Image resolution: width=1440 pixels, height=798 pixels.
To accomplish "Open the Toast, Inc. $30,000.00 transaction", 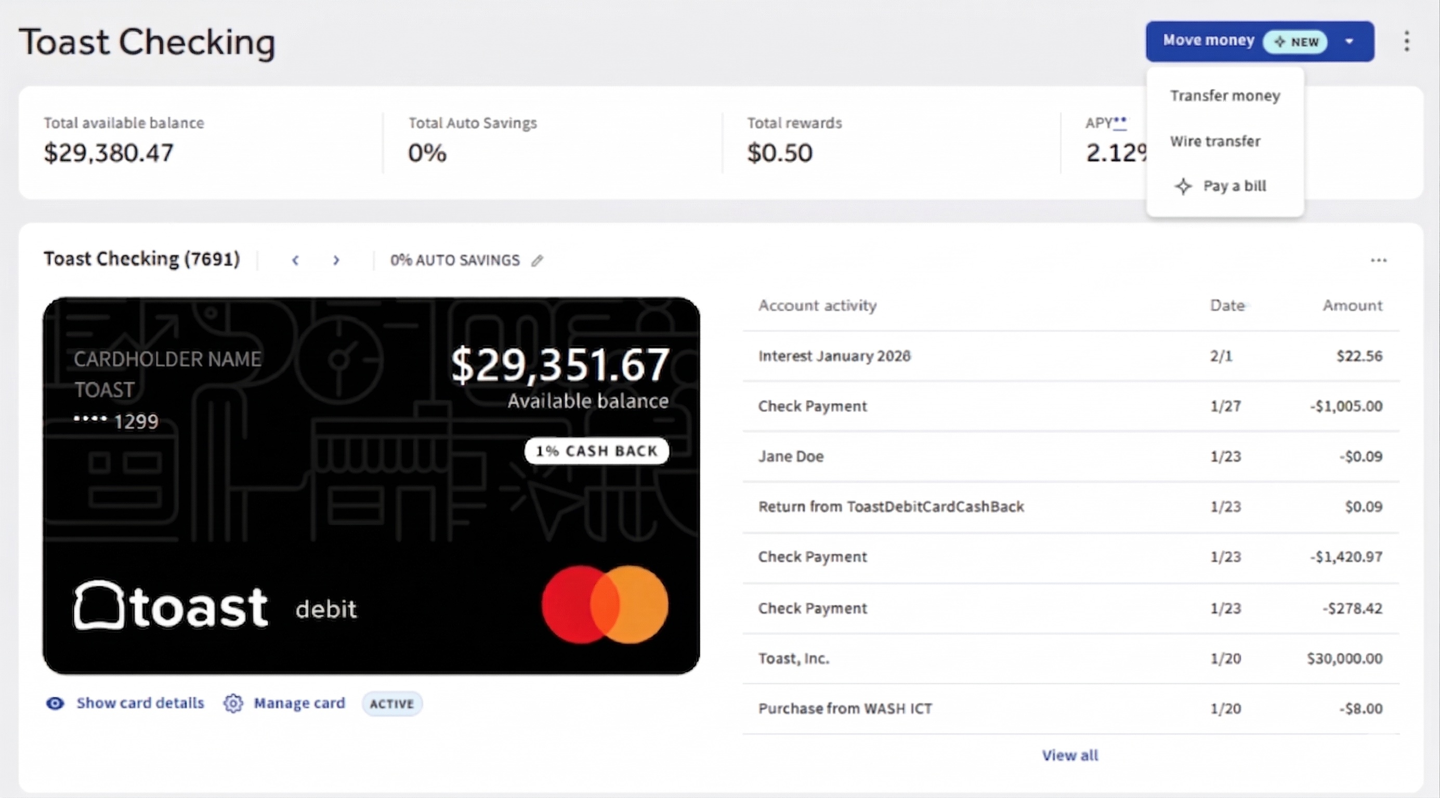I will click(x=1070, y=658).
